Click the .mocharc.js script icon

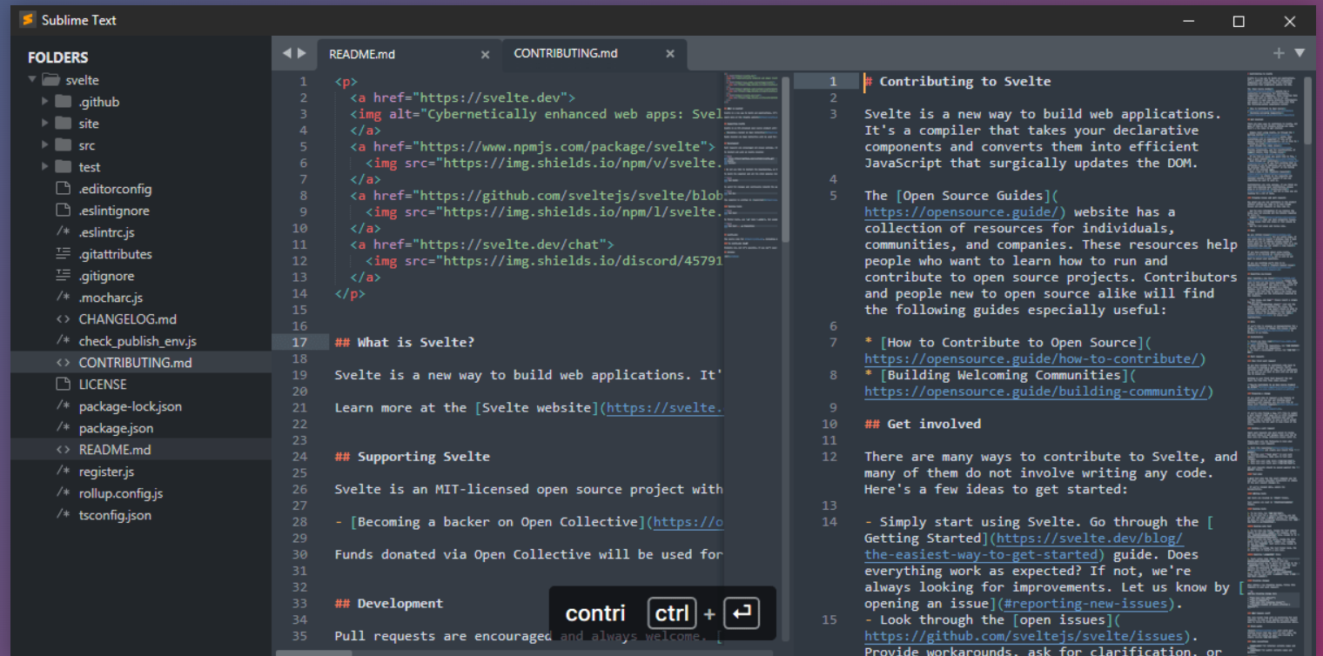[x=63, y=297]
